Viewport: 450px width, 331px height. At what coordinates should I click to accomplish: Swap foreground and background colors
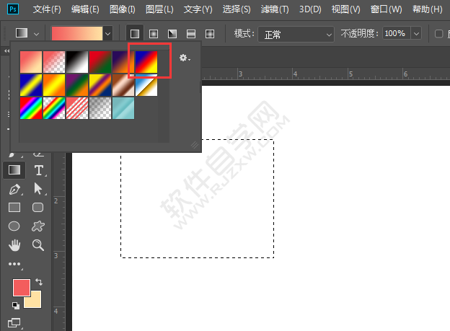(38, 282)
